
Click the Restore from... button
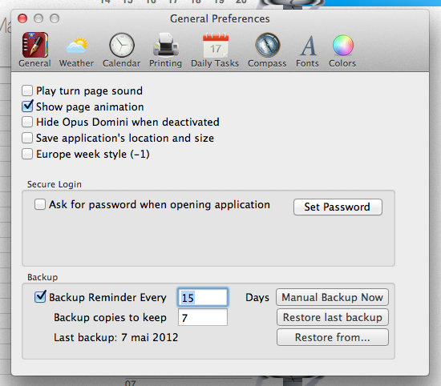click(333, 337)
